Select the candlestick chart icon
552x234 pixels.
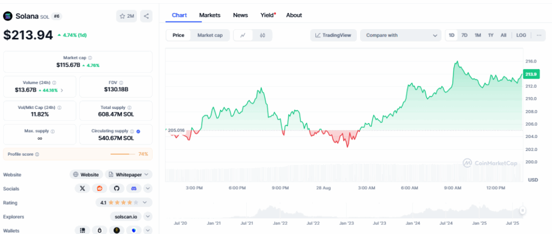(x=263, y=35)
